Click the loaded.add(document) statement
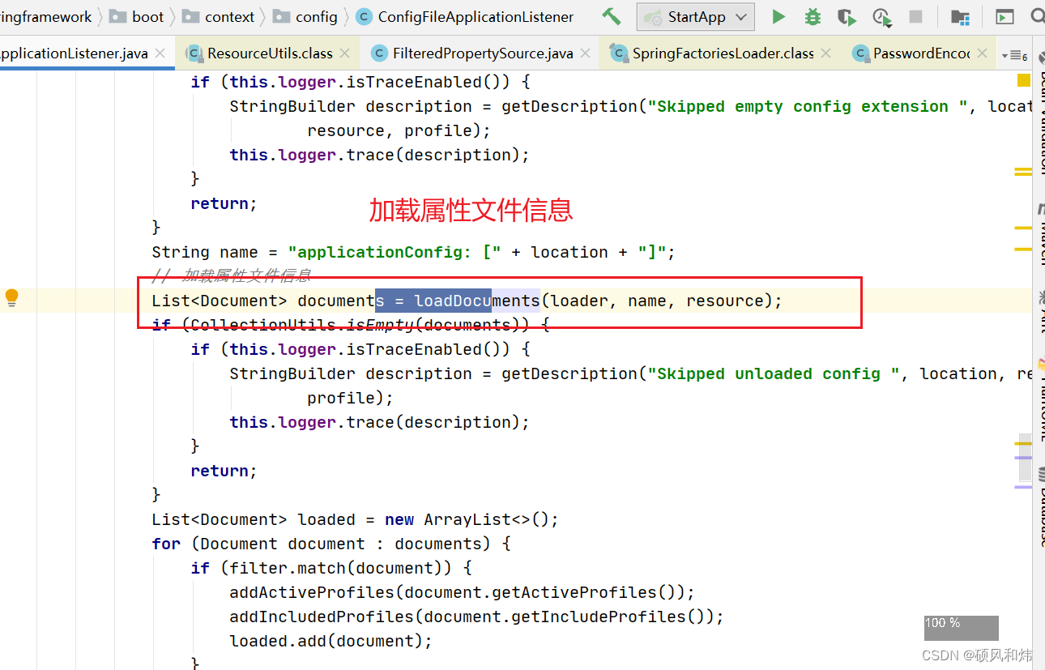 [x=331, y=641]
